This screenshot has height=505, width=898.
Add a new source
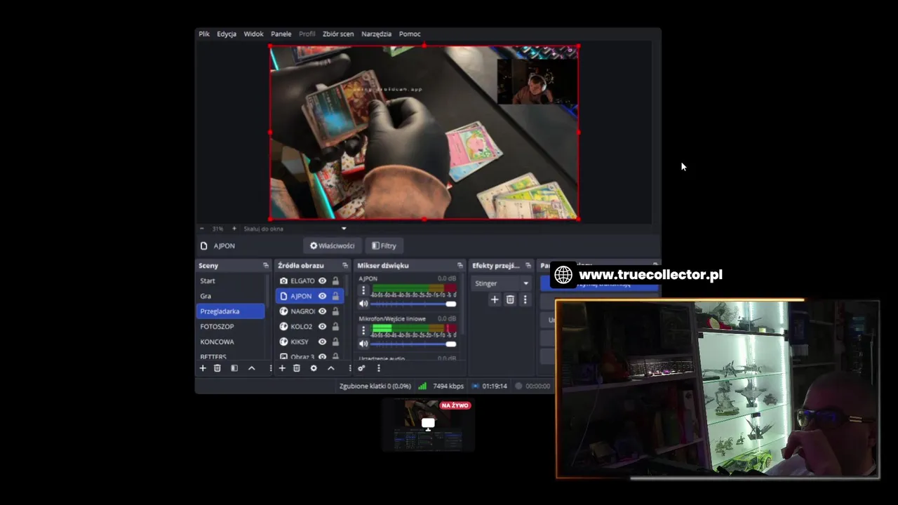[x=282, y=368]
